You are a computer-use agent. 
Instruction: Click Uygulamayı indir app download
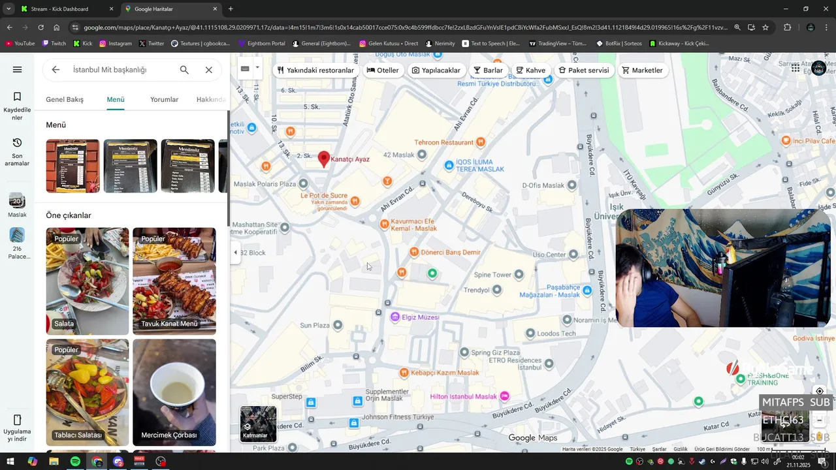[x=17, y=428]
